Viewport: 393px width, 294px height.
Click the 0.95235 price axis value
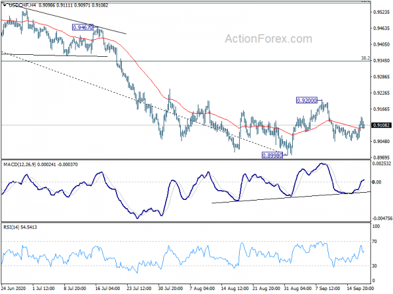tap(381, 12)
